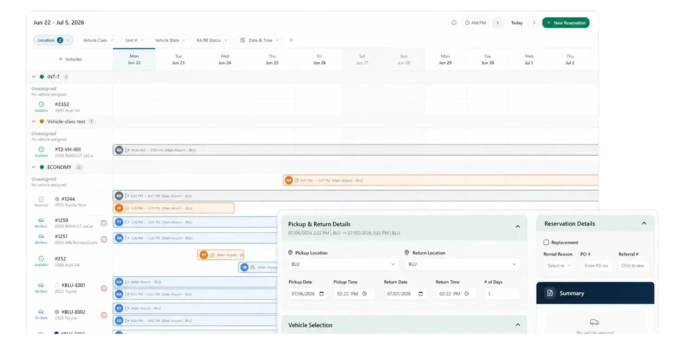Click the Available status icon for #2352
The image size is (684, 342).
point(41,104)
